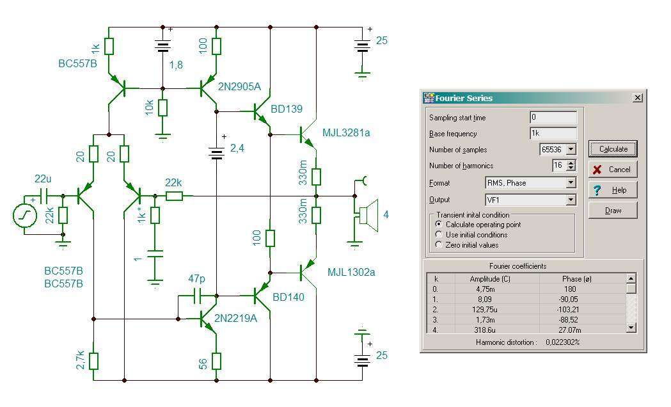The height and width of the screenshot is (407, 671).
Task: Select the transistor beside the 1k* resistor
Action: (133, 196)
